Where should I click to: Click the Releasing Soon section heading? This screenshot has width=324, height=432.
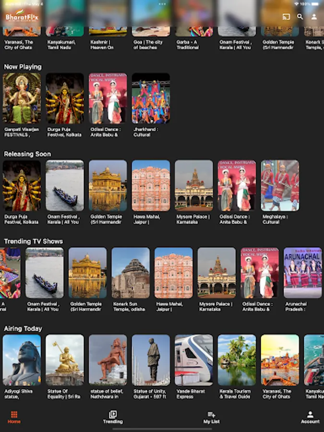pos(27,154)
